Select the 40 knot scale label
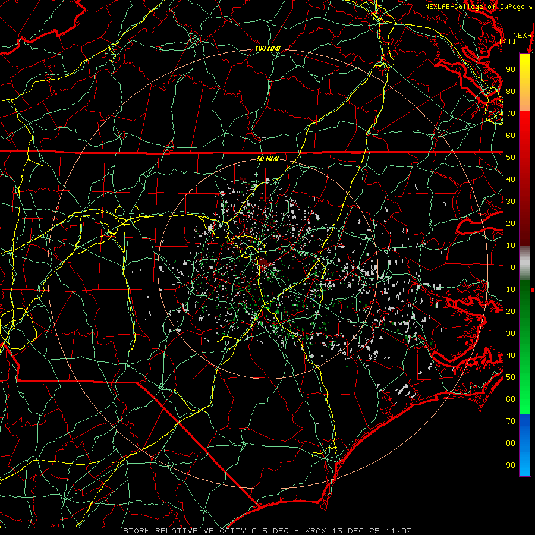Viewport: 535px width, 535px height. tap(511, 180)
